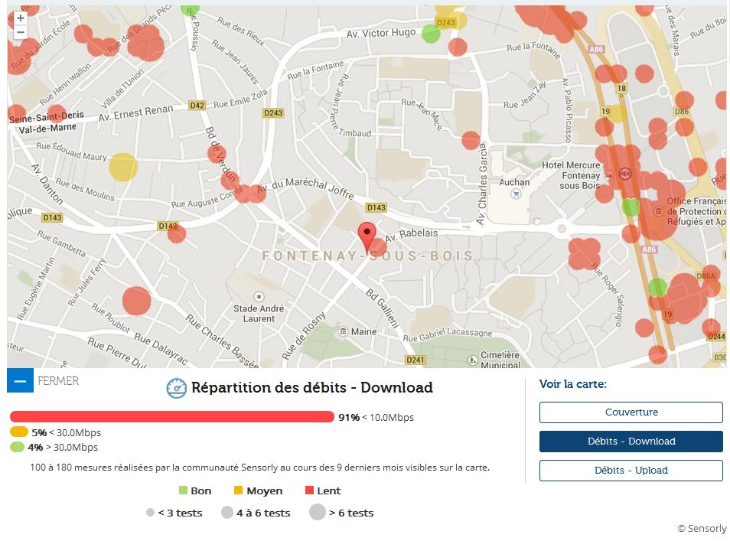Click the Mairie marker icon
This screenshot has width=730, height=541.
pos(342,331)
